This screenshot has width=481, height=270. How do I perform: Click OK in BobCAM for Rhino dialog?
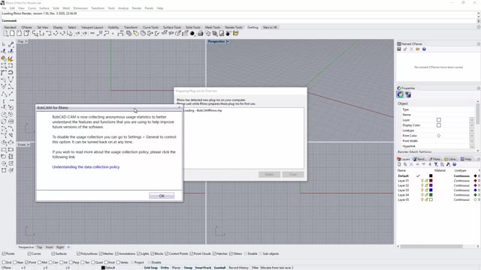click(162, 196)
